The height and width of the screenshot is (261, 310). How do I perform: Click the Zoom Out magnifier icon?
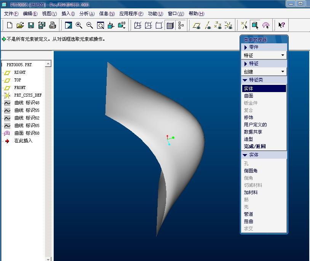click(x=90, y=25)
